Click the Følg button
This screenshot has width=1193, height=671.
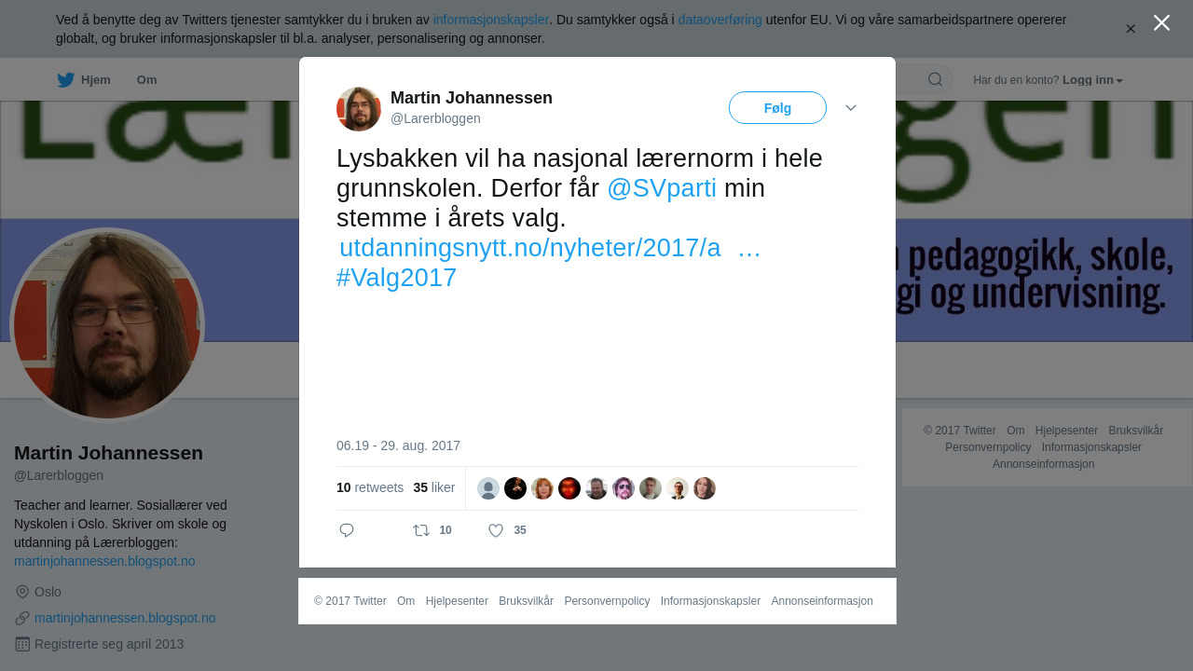(x=777, y=108)
